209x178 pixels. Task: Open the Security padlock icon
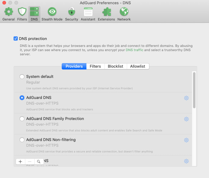point(72,12)
